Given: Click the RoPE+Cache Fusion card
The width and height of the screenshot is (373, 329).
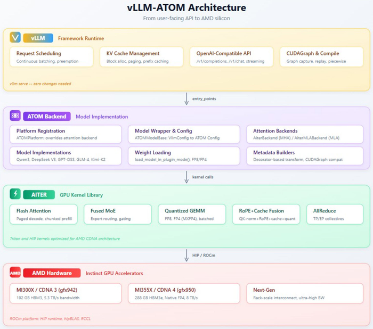Looking at the screenshot, I should tap(266, 214).
